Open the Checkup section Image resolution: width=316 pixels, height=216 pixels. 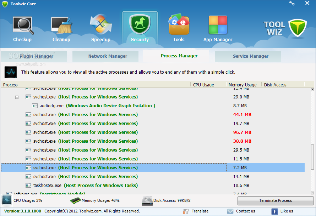point(22,28)
